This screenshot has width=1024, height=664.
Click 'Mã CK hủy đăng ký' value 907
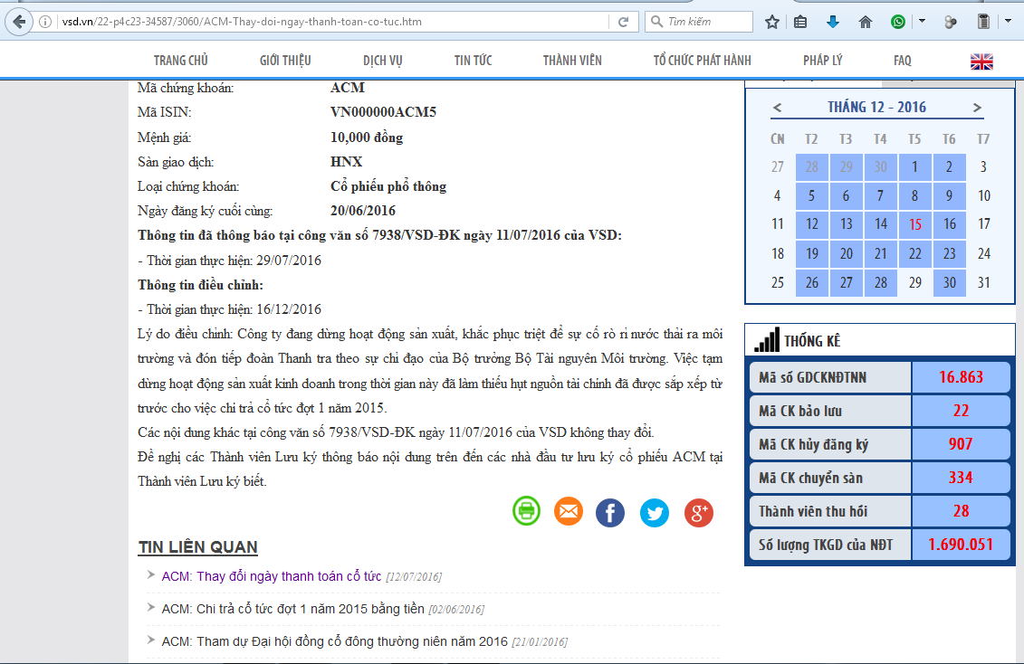point(961,444)
